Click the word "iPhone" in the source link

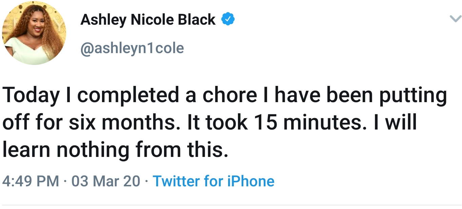(250, 181)
